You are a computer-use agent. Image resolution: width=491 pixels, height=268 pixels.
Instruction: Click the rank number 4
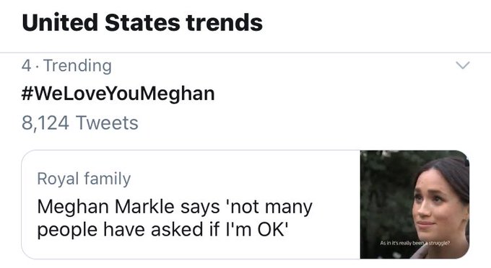(x=26, y=66)
